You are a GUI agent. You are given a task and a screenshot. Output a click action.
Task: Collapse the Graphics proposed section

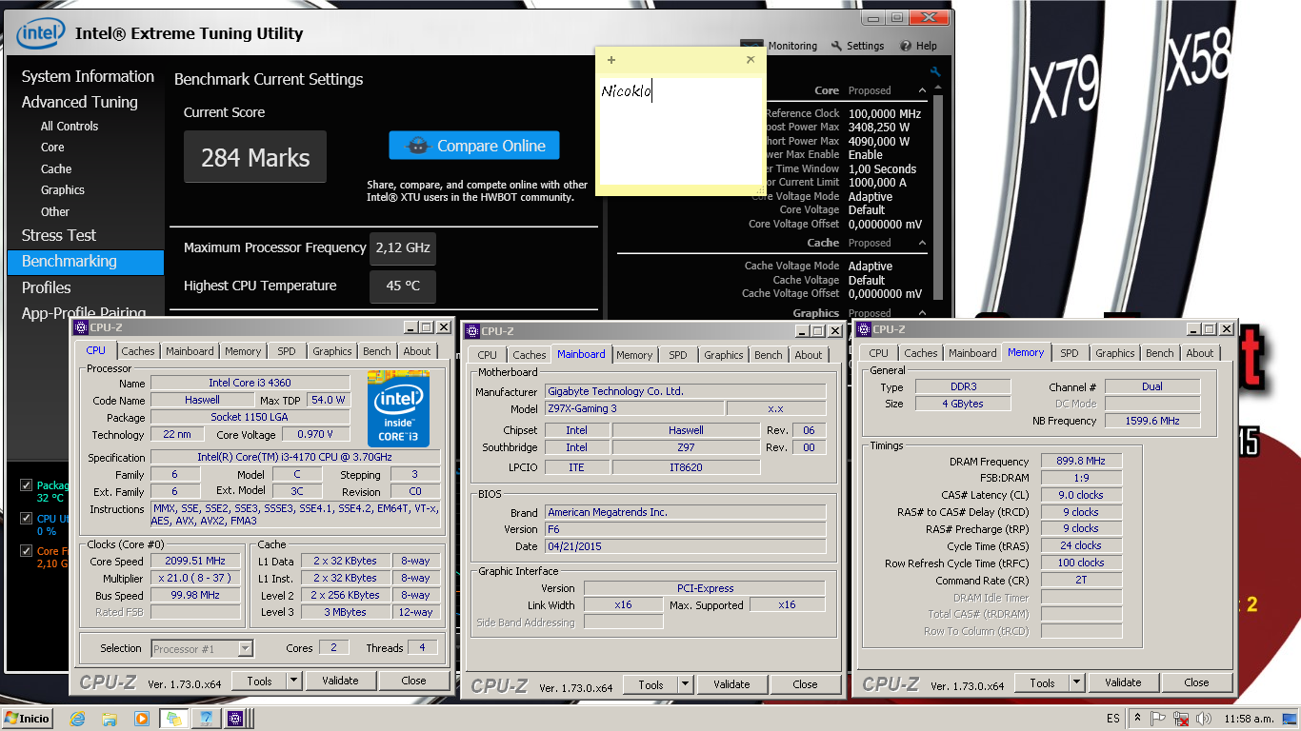point(922,313)
